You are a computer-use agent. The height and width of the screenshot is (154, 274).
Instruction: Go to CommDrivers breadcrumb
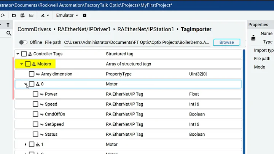pyautogui.click(x=34, y=29)
